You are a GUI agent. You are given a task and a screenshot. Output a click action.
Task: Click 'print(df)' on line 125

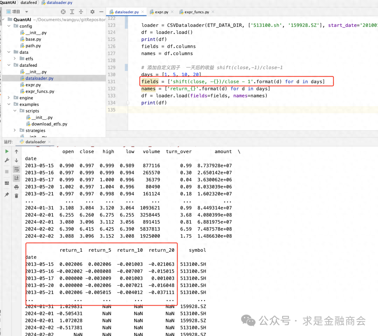[154, 39]
